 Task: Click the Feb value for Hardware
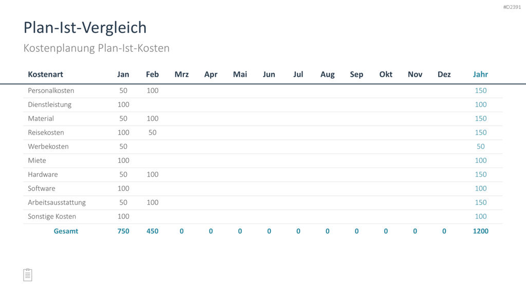(152, 175)
